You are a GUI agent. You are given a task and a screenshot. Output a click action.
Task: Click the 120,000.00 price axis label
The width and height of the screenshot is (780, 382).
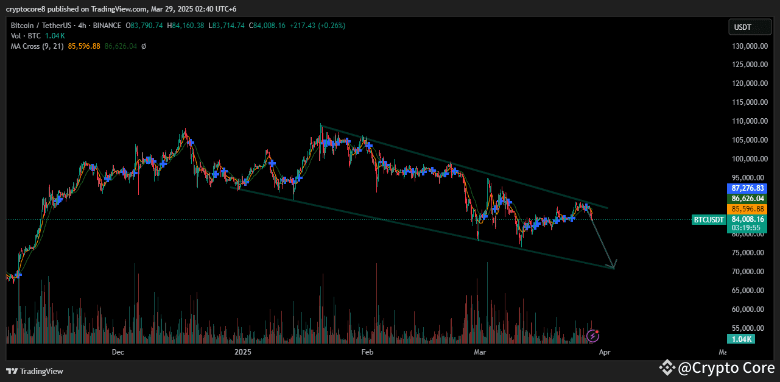(x=748, y=83)
